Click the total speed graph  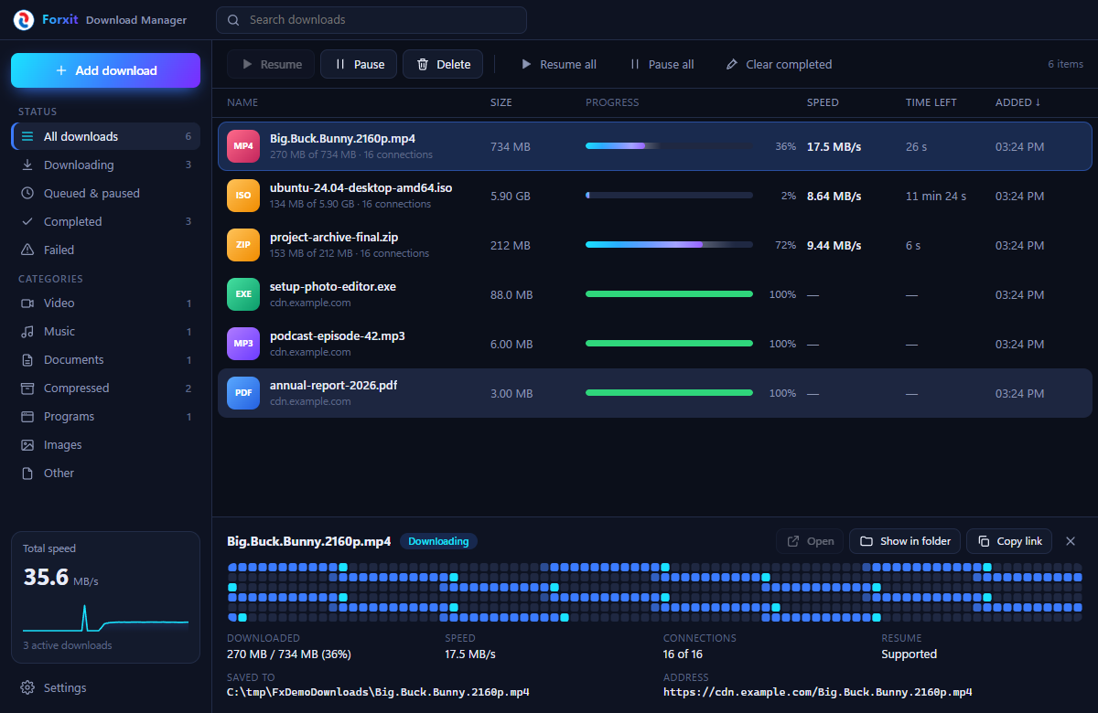coord(105,619)
